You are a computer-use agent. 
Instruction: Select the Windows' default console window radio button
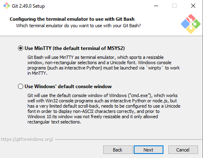point(20,87)
